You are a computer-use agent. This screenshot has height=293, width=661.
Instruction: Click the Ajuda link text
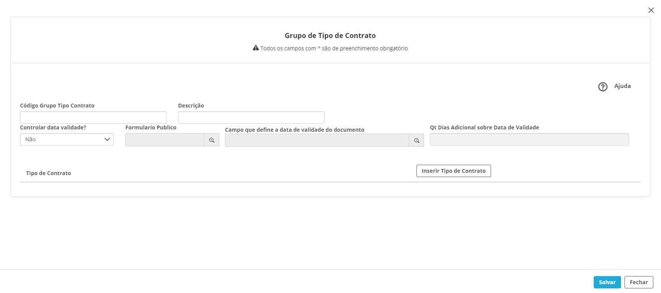click(622, 86)
